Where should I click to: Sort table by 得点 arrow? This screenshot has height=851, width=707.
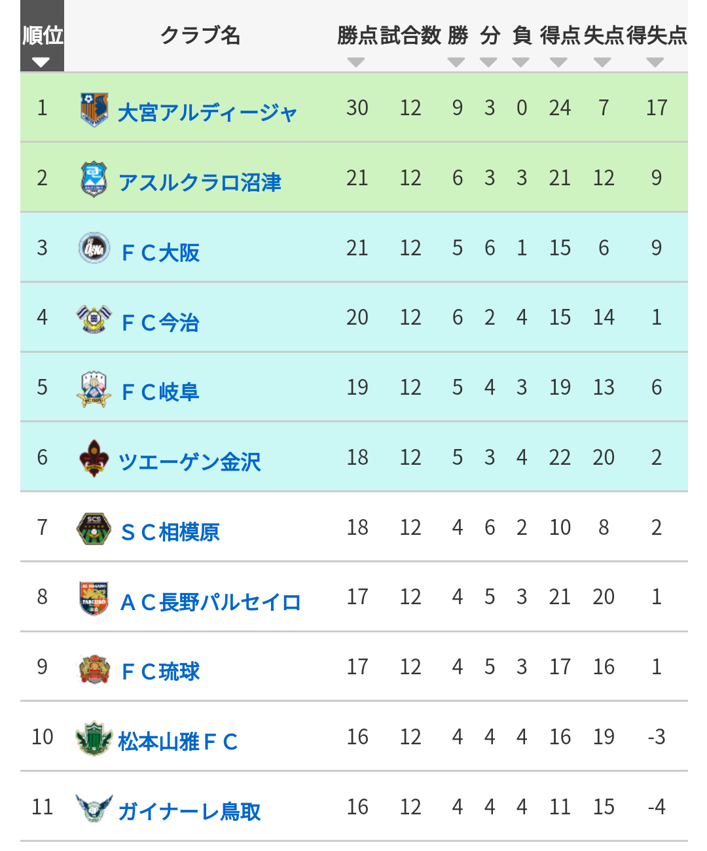[558, 62]
